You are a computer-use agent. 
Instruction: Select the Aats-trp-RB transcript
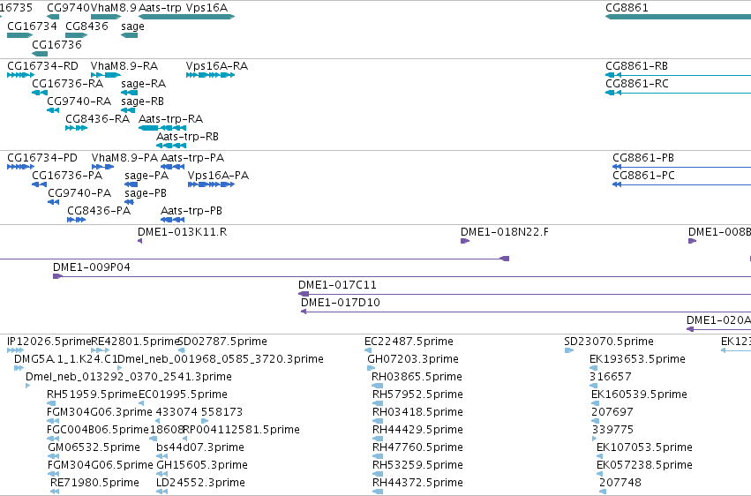pyautogui.click(x=171, y=146)
